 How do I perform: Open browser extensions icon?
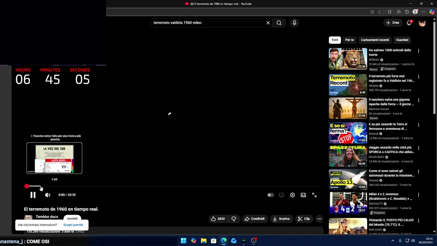coord(390,12)
